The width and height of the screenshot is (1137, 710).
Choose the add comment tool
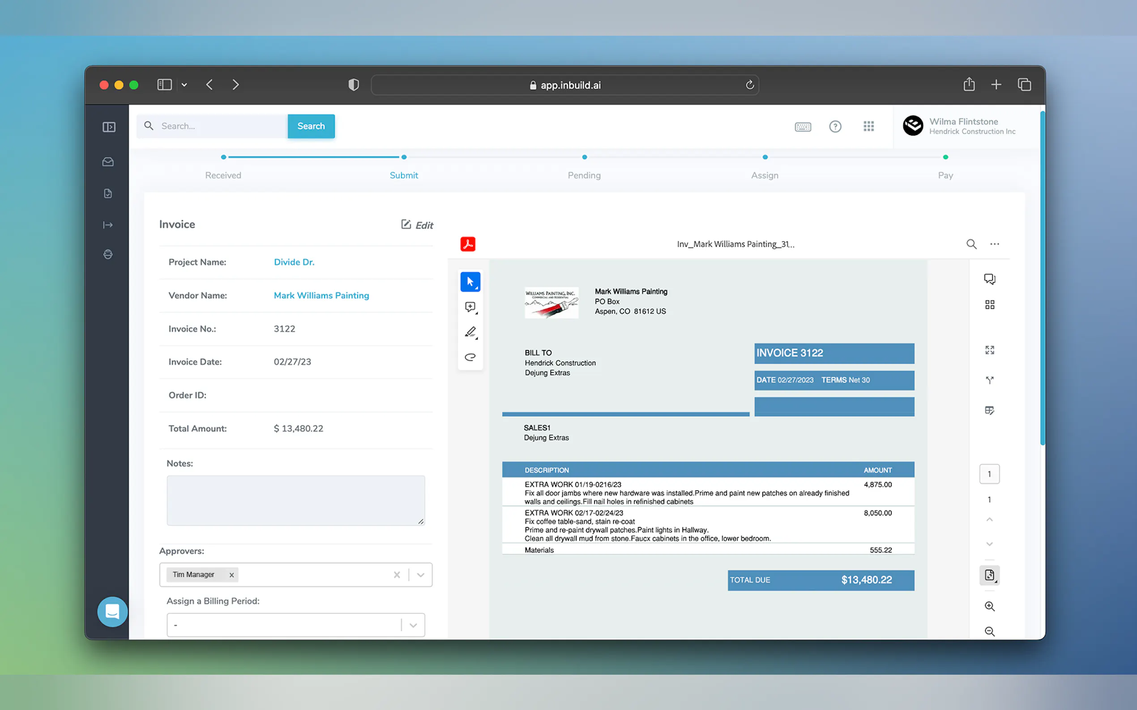470,307
